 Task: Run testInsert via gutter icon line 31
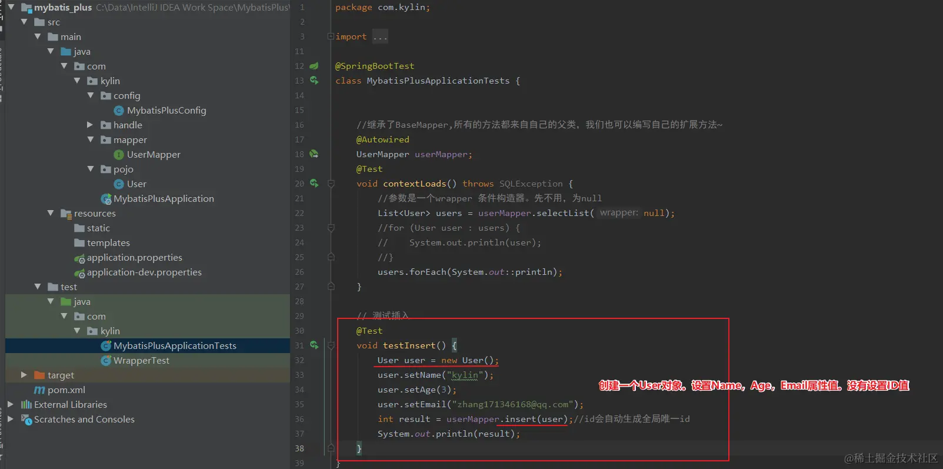point(314,345)
